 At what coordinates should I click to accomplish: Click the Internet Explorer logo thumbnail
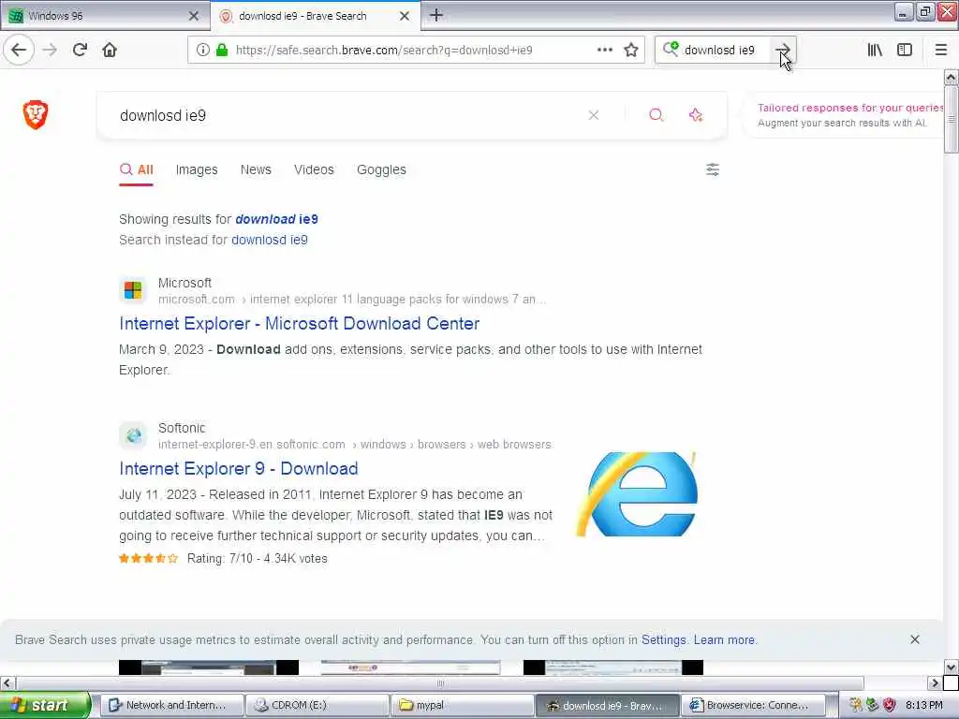(636, 494)
